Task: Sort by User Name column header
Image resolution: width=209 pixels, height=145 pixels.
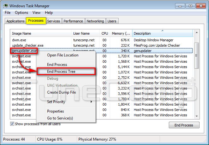Action: 85,33
